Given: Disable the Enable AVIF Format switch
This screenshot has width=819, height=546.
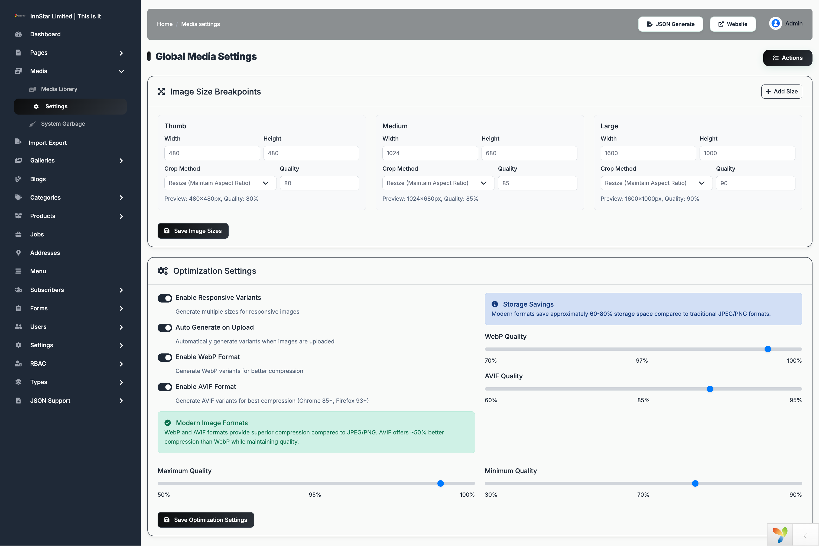Looking at the screenshot, I should [165, 387].
